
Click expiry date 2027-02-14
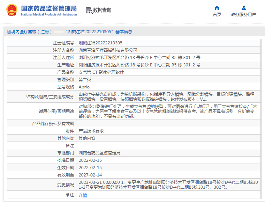(x=90, y=175)
